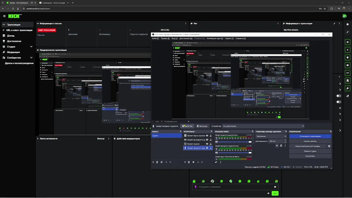
Task: Open advanced audio properties gear in mixer
Action: (216, 162)
